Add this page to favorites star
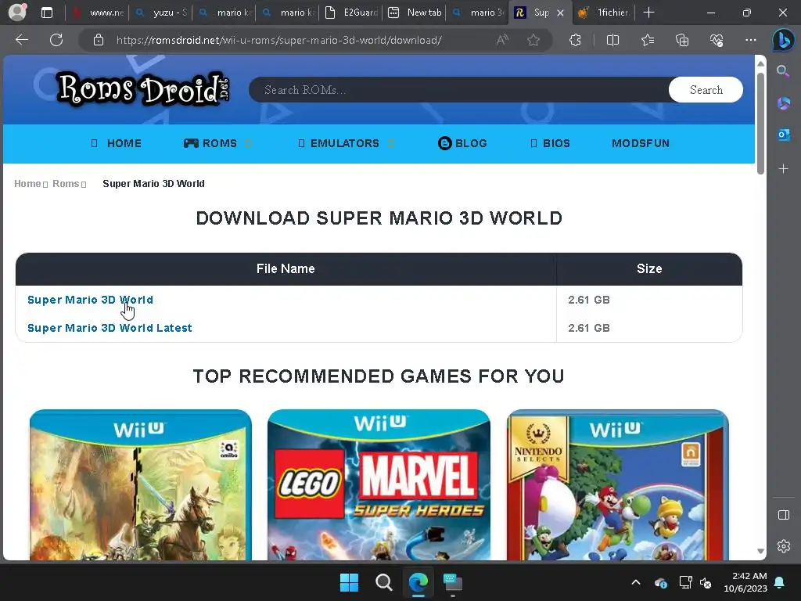The width and height of the screenshot is (801, 601). coord(533,40)
